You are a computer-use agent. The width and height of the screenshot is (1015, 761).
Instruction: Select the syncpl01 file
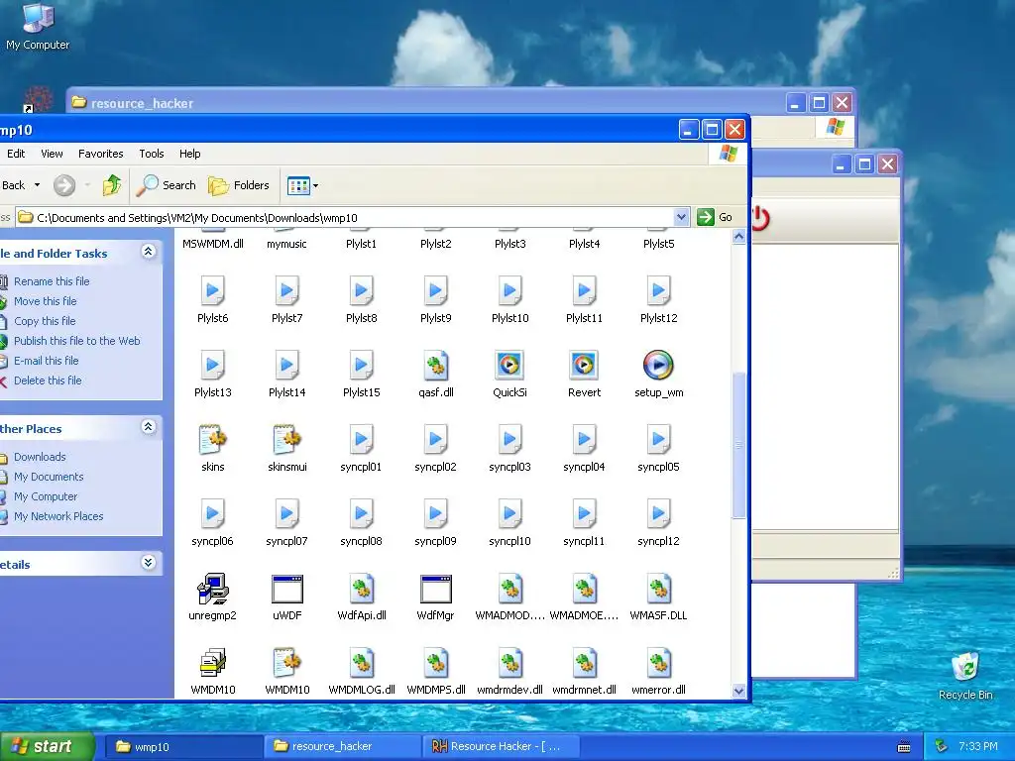coord(361,440)
